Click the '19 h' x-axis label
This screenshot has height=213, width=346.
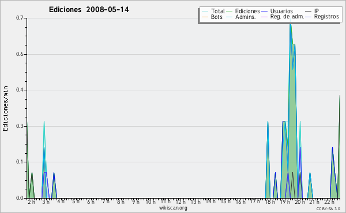[285, 202]
